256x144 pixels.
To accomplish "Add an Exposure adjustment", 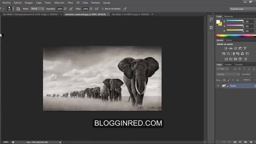I will pyautogui.click(x=240, y=48).
